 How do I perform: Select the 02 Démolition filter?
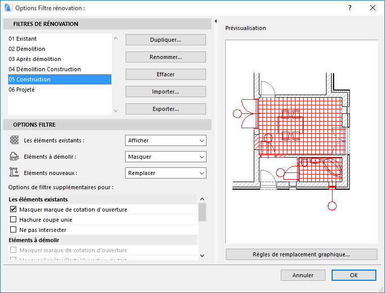pyautogui.click(x=60, y=49)
